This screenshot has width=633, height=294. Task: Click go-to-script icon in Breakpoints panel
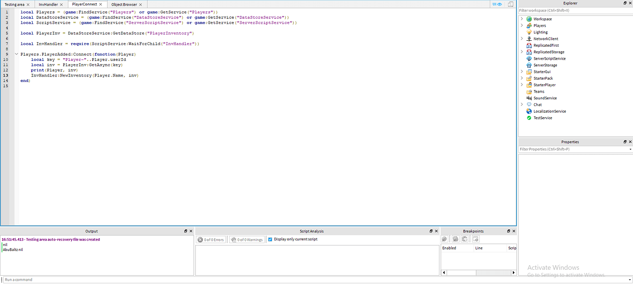coord(475,239)
